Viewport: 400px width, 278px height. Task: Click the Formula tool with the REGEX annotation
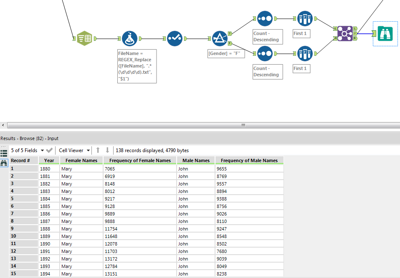[x=130, y=38]
